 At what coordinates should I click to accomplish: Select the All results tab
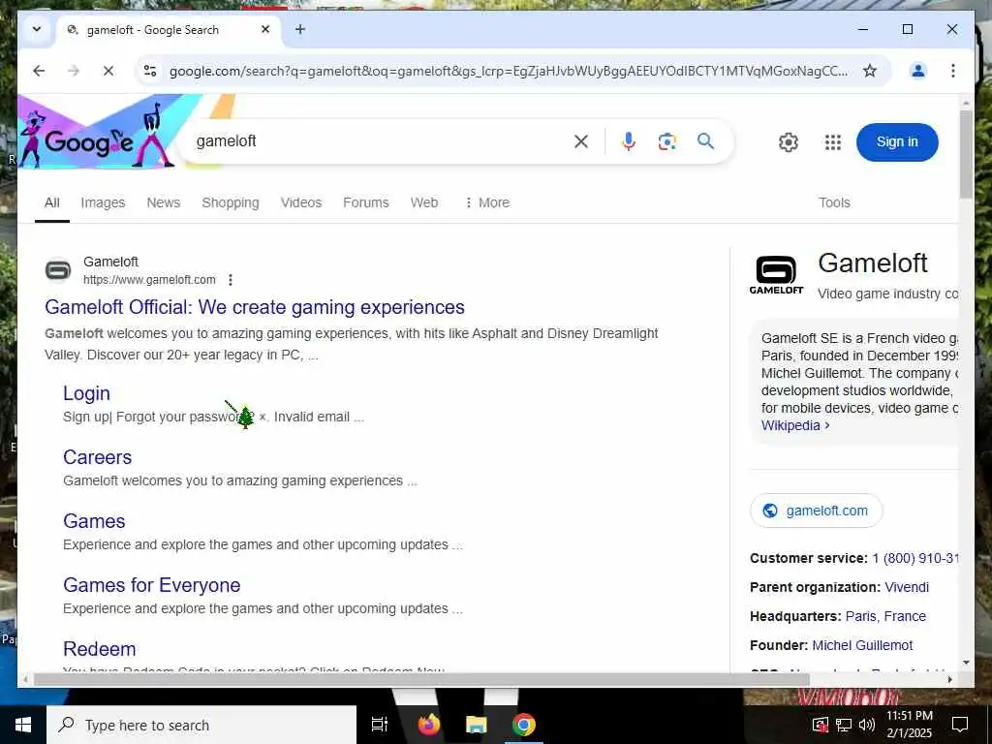coord(52,202)
